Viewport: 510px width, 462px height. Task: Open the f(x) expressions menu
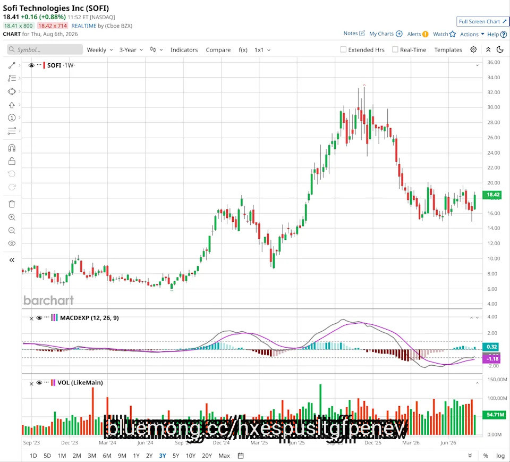tap(243, 50)
